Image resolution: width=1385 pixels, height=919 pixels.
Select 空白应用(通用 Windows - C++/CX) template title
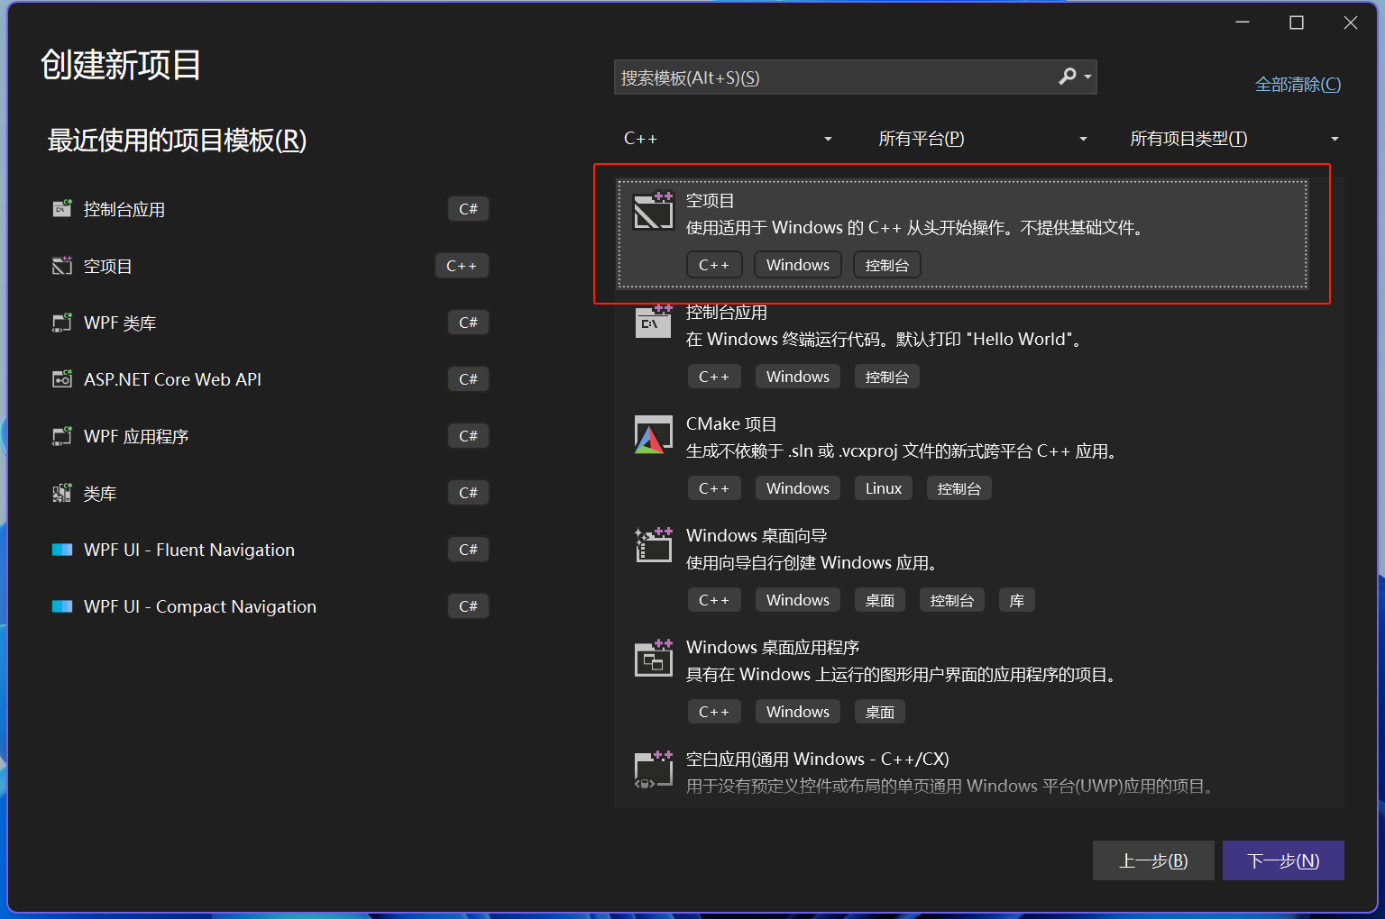coord(818,759)
